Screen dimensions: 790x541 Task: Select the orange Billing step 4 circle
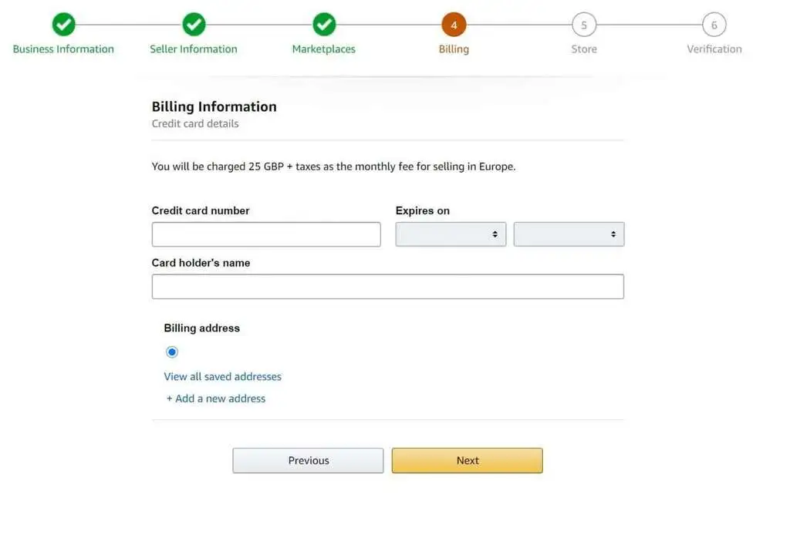[454, 23]
